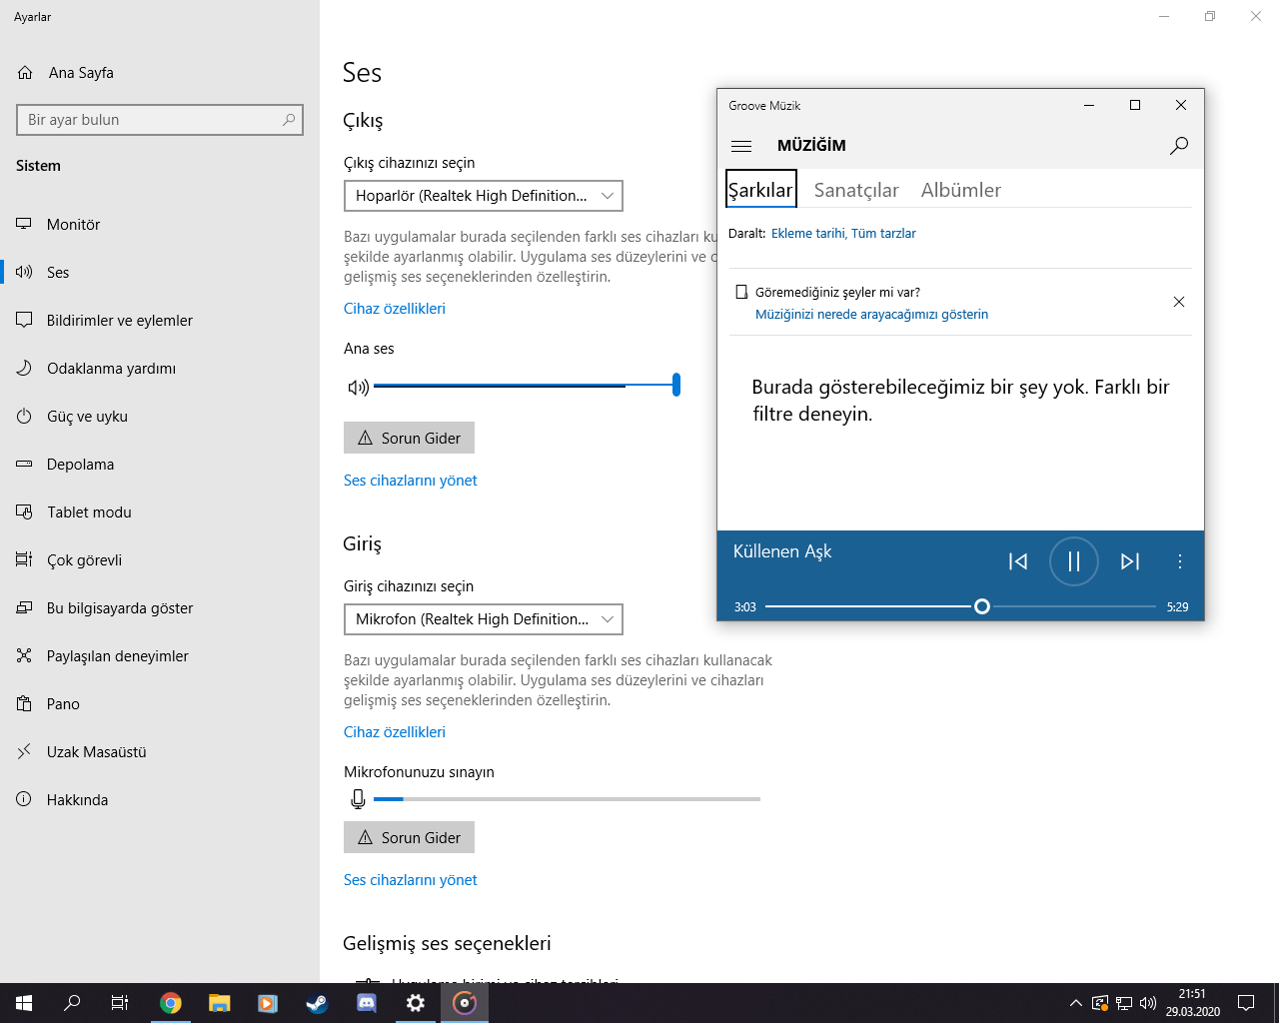
Task: Skip to the previous track in Groove
Action: tap(1018, 561)
